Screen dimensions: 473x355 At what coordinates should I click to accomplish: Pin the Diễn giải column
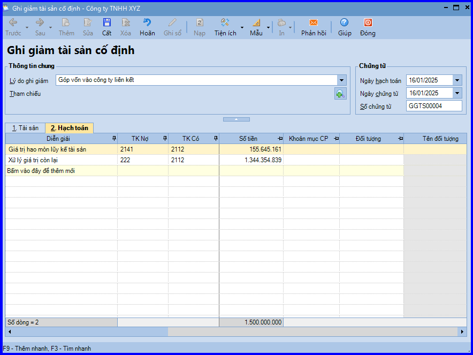point(113,139)
